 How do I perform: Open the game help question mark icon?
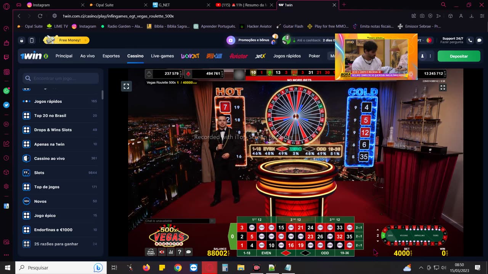pyautogui.click(x=180, y=252)
